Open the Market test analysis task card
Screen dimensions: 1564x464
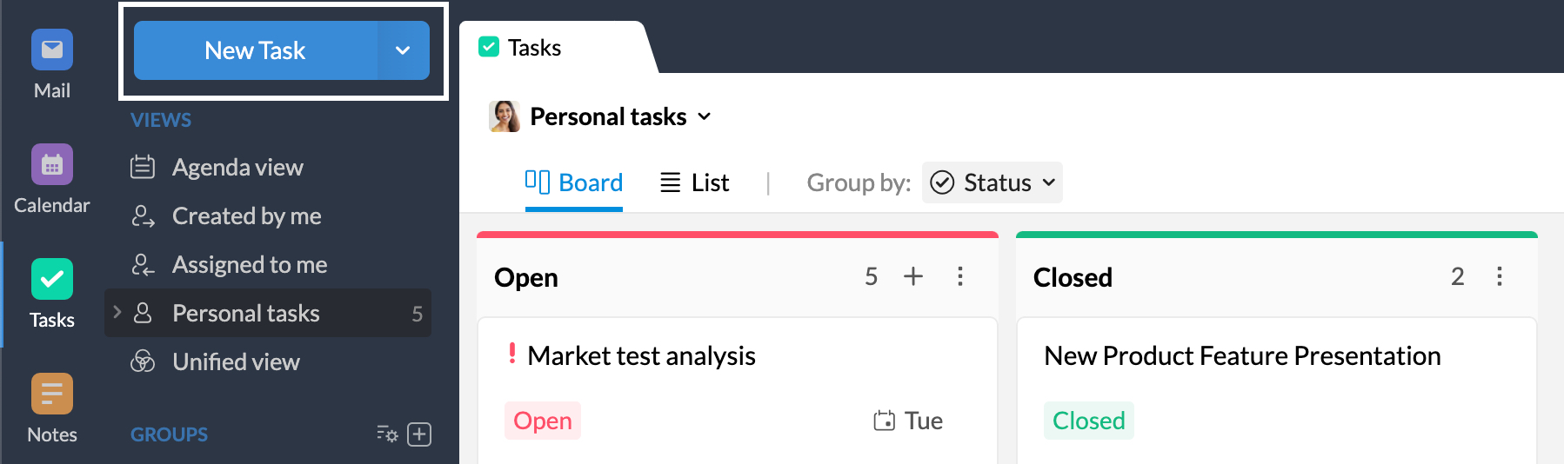click(641, 356)
